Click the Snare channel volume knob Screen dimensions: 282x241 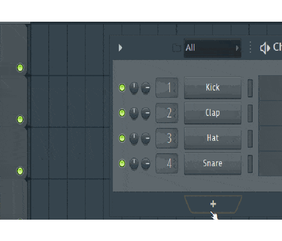pos(145,164)
